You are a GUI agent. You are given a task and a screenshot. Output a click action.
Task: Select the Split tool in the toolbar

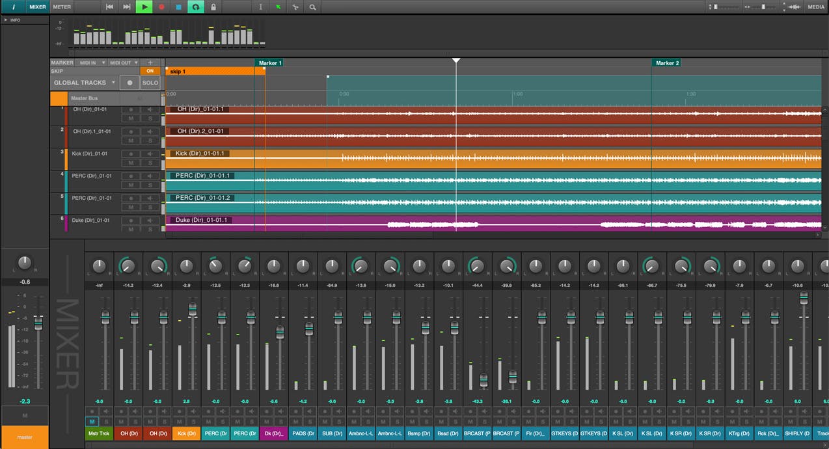295,7
